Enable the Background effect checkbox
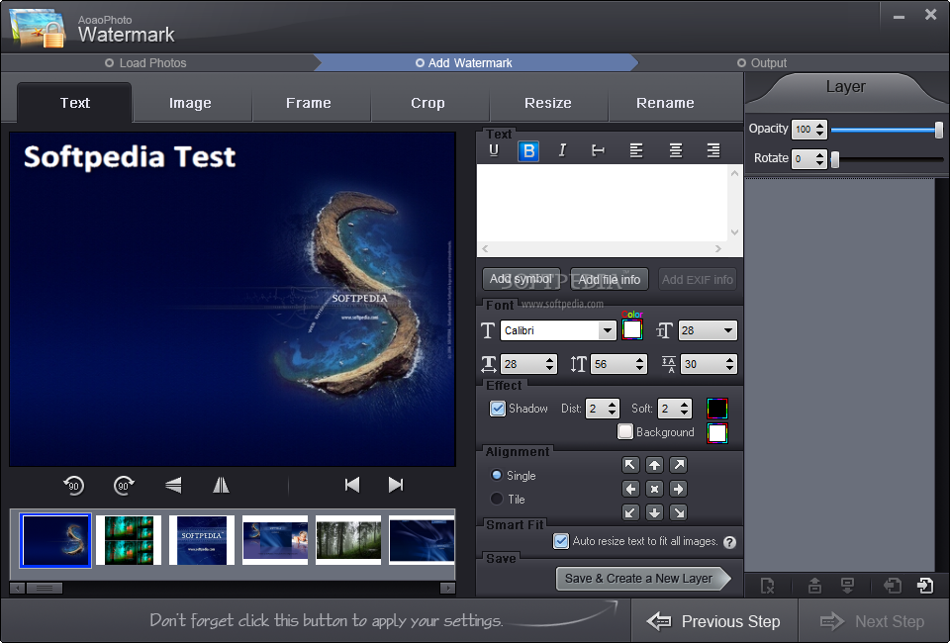This screenshot has height=643, width=950. [x=625, y=431]
